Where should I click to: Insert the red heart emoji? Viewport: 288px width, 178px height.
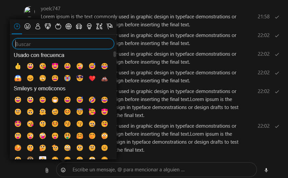pyautogui.click(x=92, y=78)
